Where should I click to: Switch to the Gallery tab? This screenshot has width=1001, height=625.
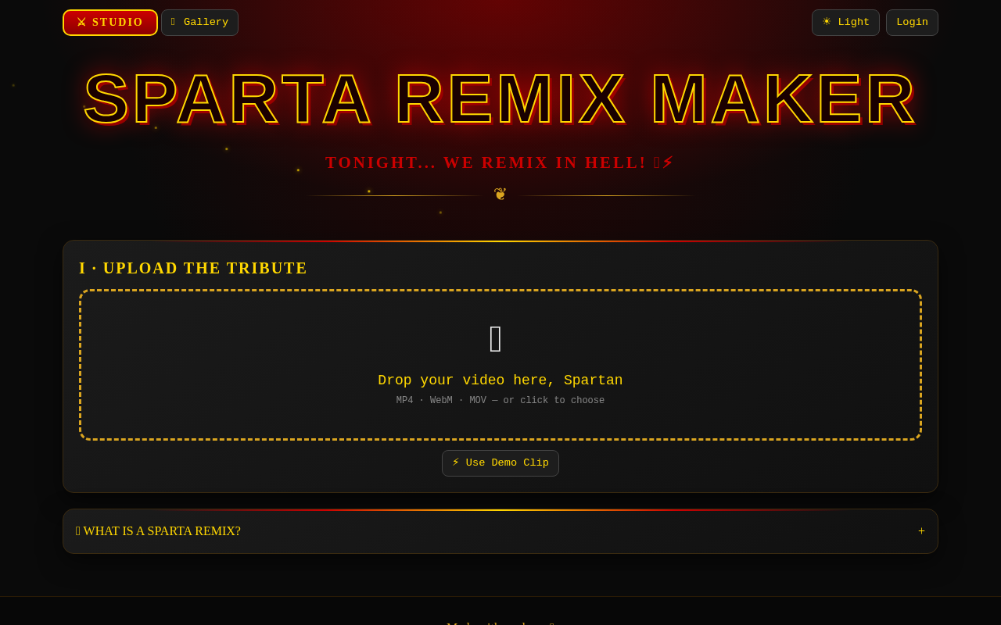coord(199,23)
